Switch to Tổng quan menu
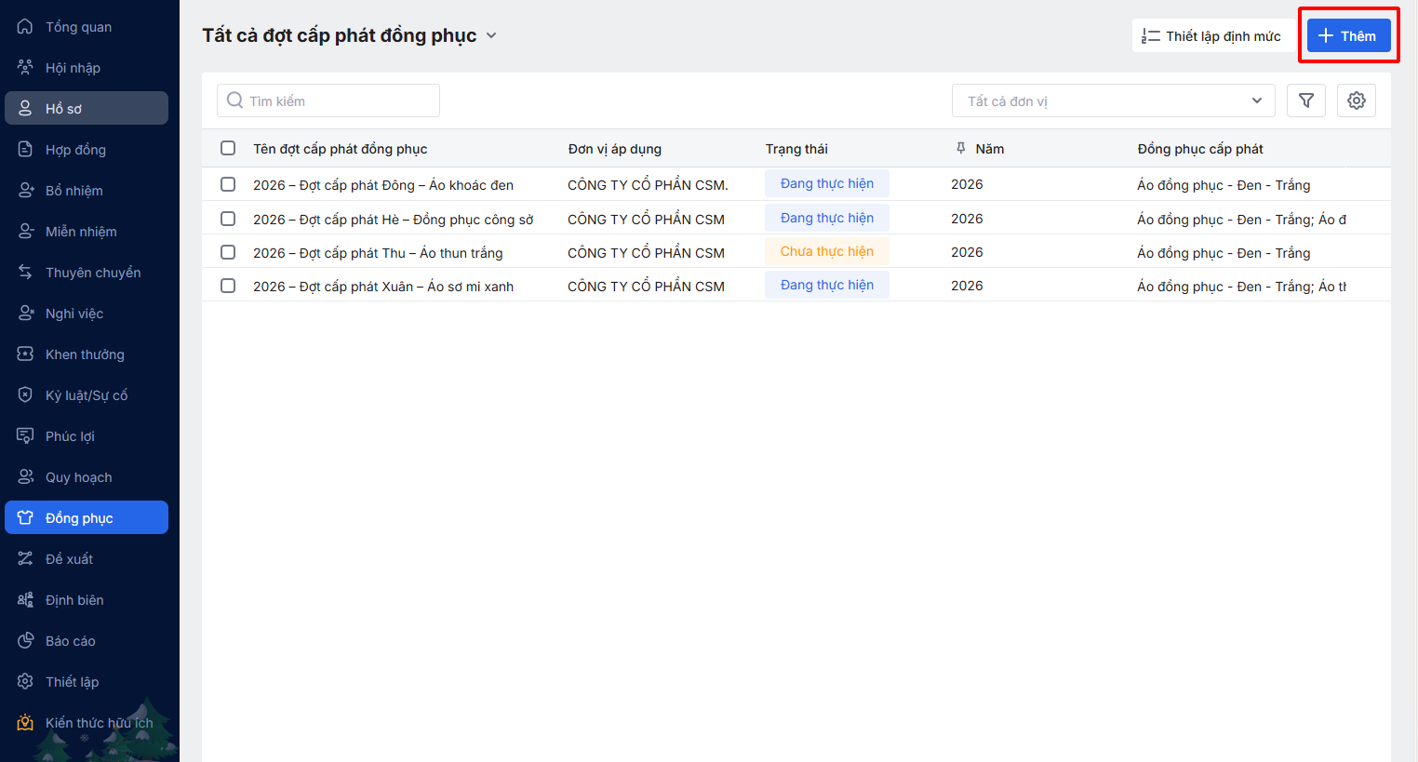Screen dimensions: 1418x762 [x=78, y=27]
